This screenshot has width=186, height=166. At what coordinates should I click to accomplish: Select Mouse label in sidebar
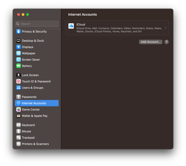pyautogui.click(x=26, y=131)
